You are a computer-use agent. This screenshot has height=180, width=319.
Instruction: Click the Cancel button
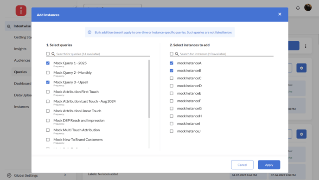click(242, 165)
